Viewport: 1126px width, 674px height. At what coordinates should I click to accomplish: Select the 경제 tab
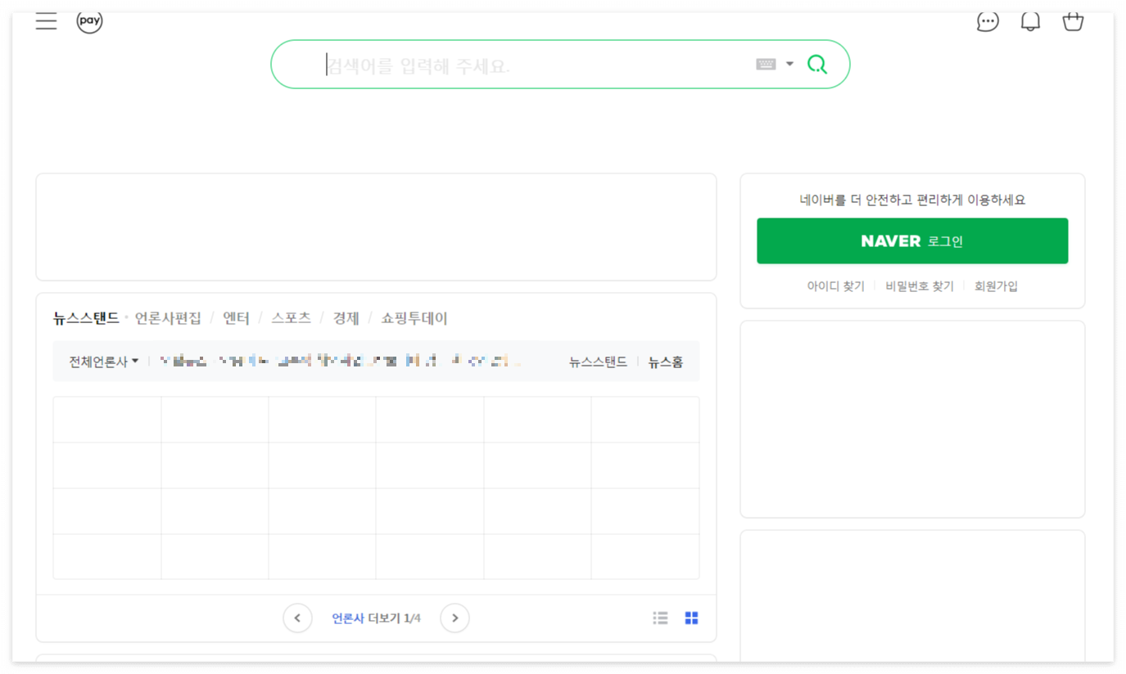[x=346, y=318]
